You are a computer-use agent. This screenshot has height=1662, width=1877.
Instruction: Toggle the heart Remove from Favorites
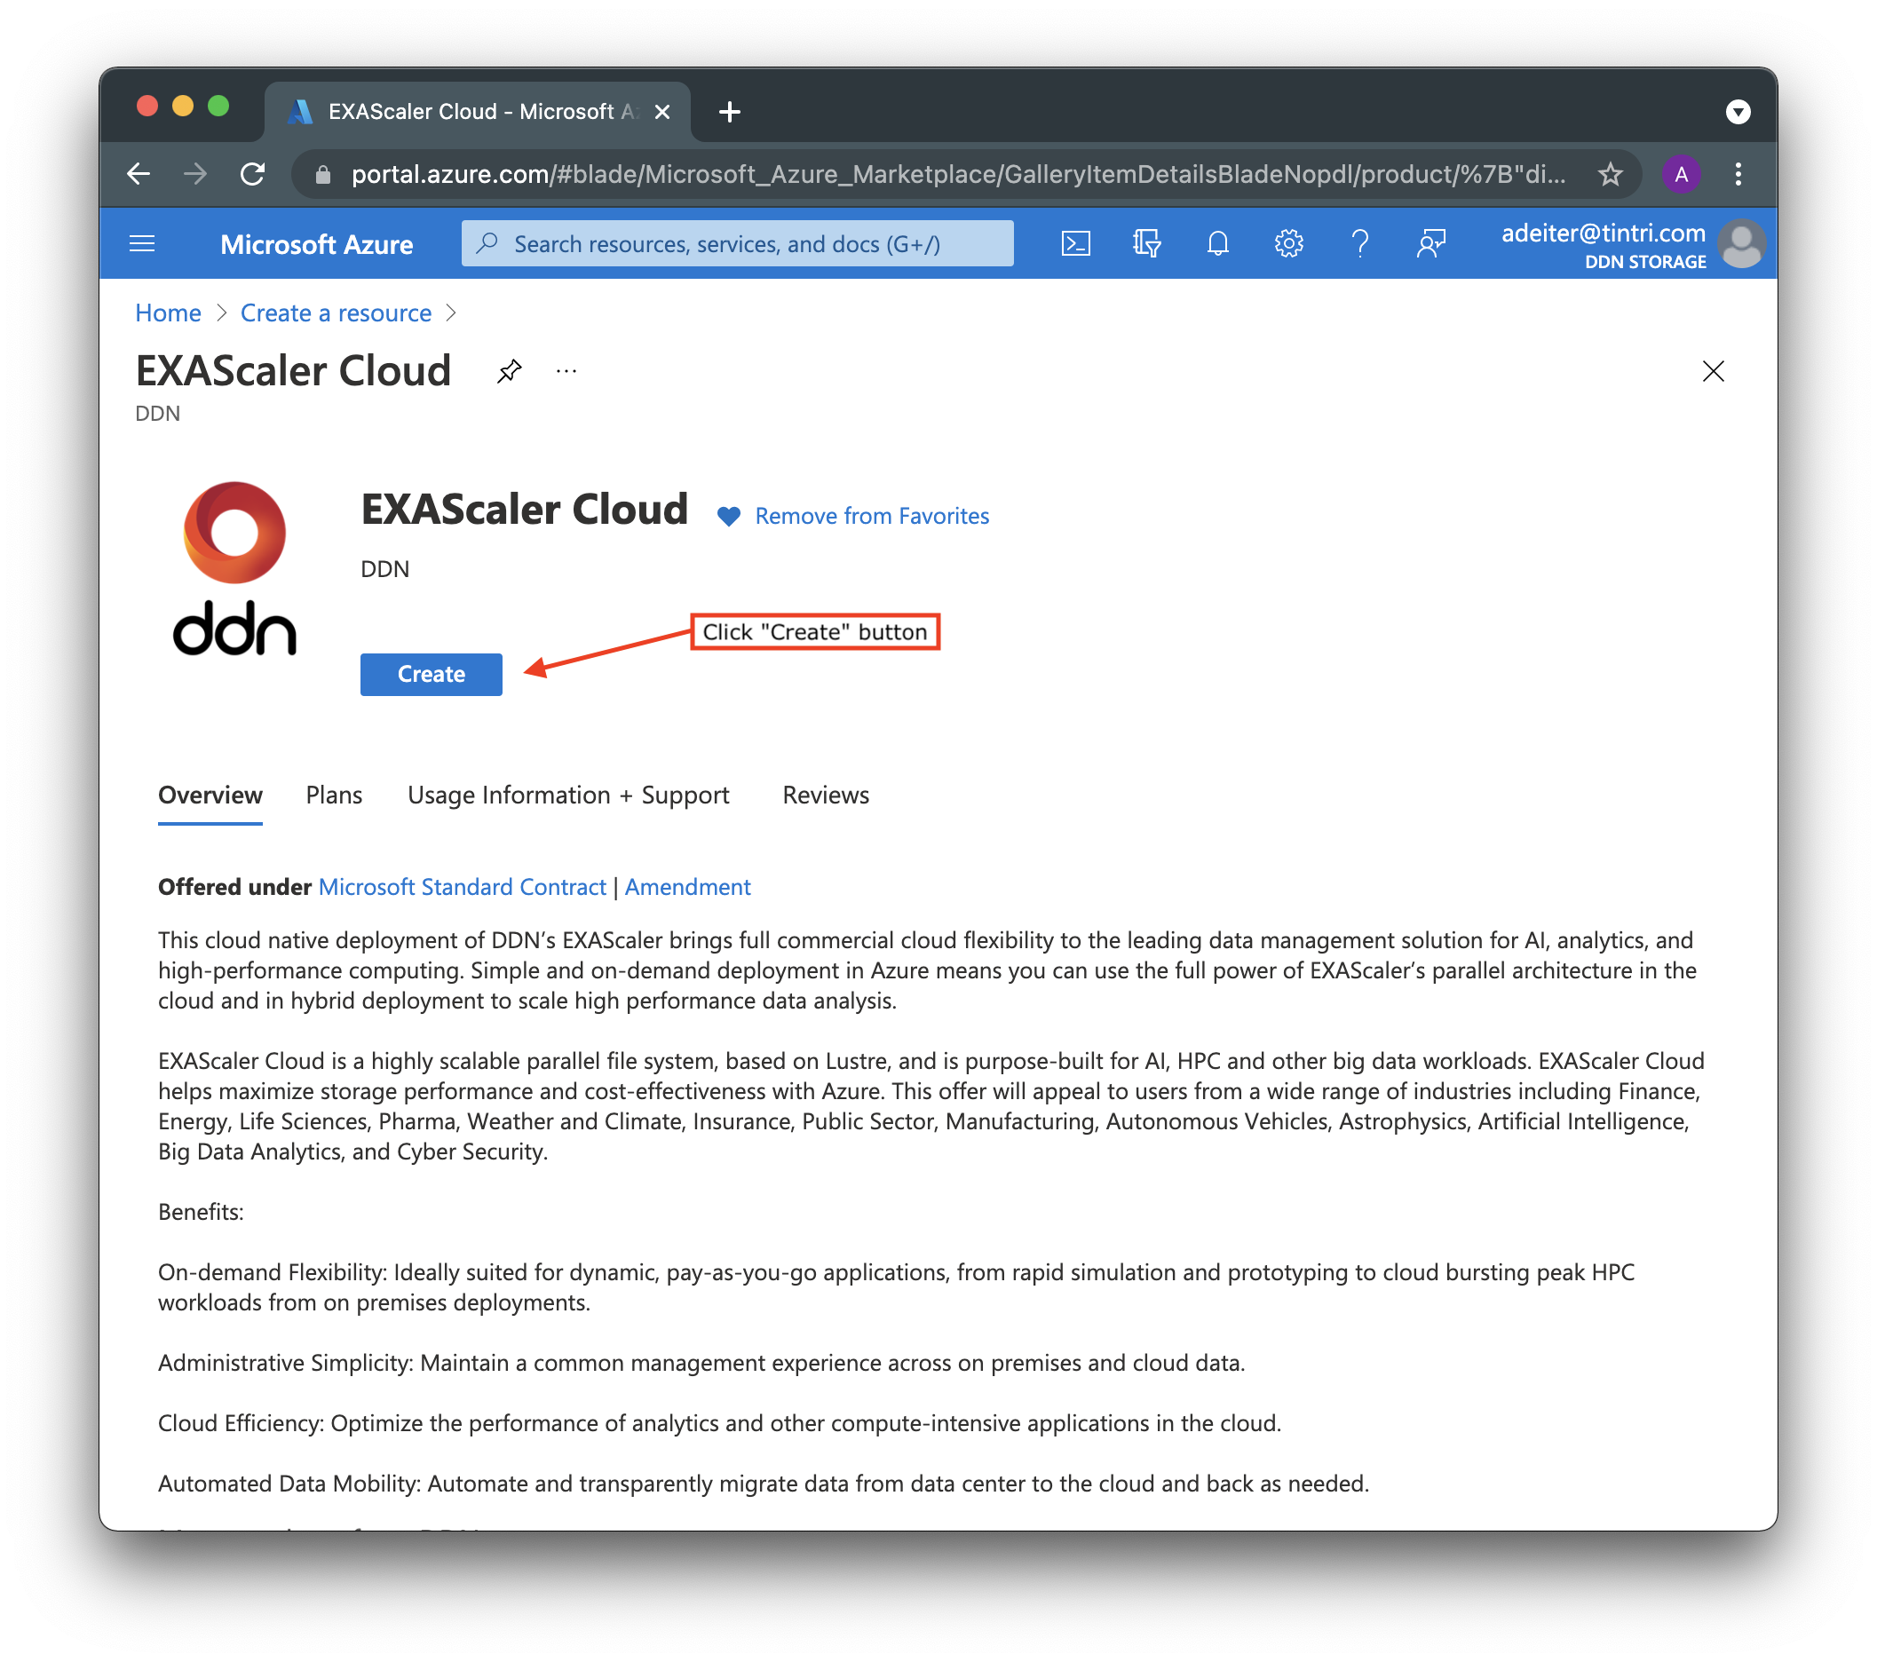pyautogui.click(x=728, y=517)
